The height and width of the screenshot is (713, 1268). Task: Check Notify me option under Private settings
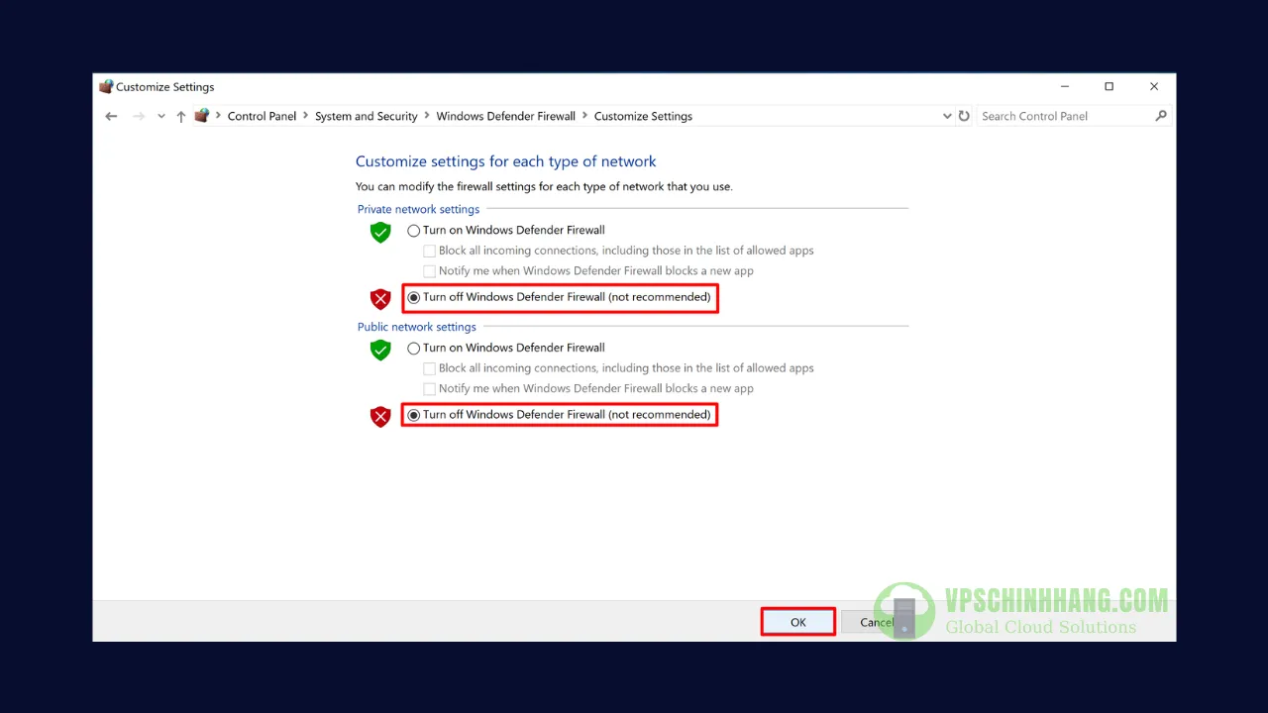(x=429, y=271)
